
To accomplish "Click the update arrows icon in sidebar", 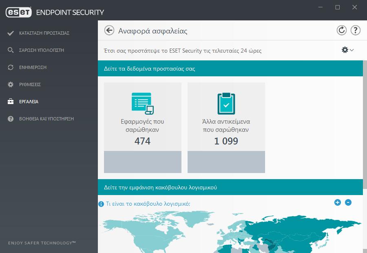I will tap(11, 67).
